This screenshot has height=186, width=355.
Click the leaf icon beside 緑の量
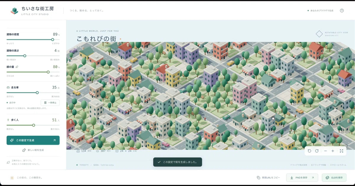[x=17, y=67]
